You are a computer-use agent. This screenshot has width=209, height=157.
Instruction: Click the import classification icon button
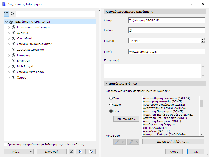[81, 152]
